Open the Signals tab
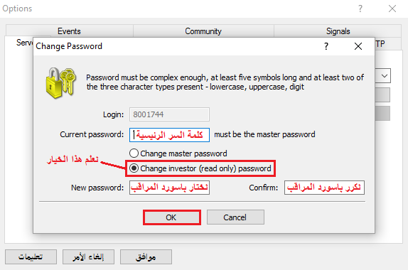Image resolution: width=408 pixels, height=270 pixels. click(x=338, y=31)
